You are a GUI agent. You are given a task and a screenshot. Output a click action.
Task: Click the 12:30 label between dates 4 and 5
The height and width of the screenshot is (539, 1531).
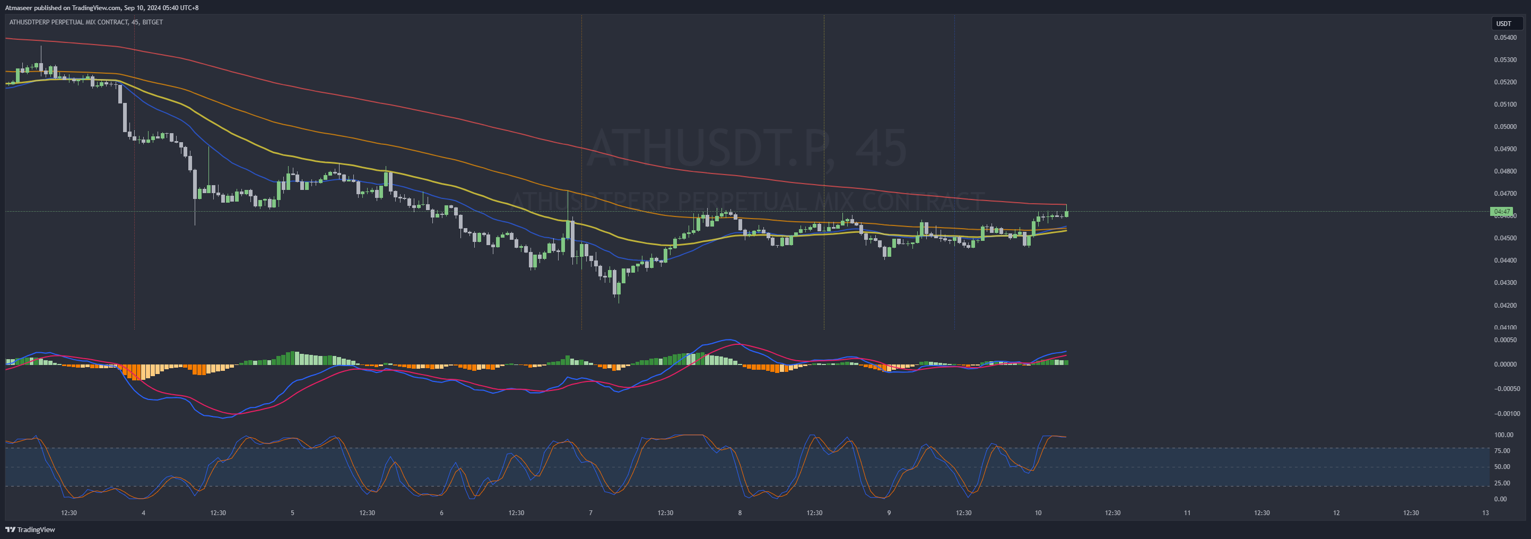[218, 513]
